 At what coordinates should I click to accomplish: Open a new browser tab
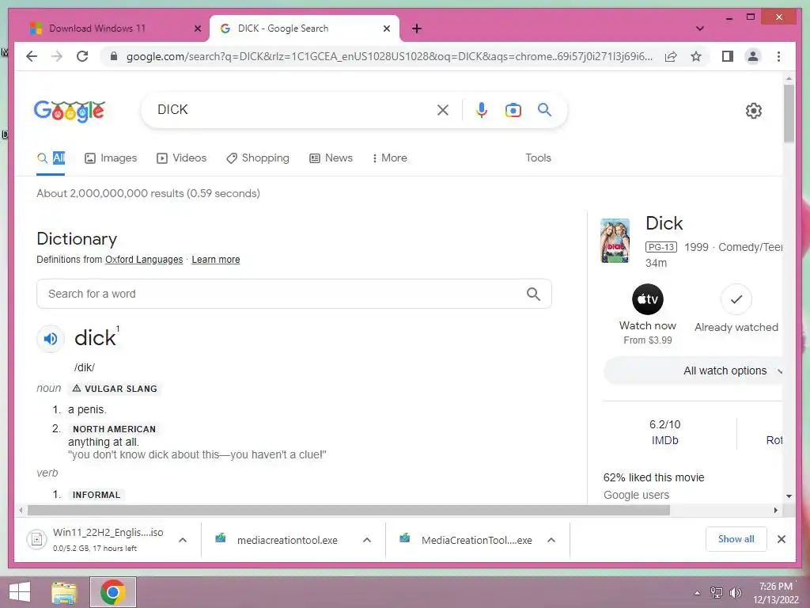(x=417, y=28)
